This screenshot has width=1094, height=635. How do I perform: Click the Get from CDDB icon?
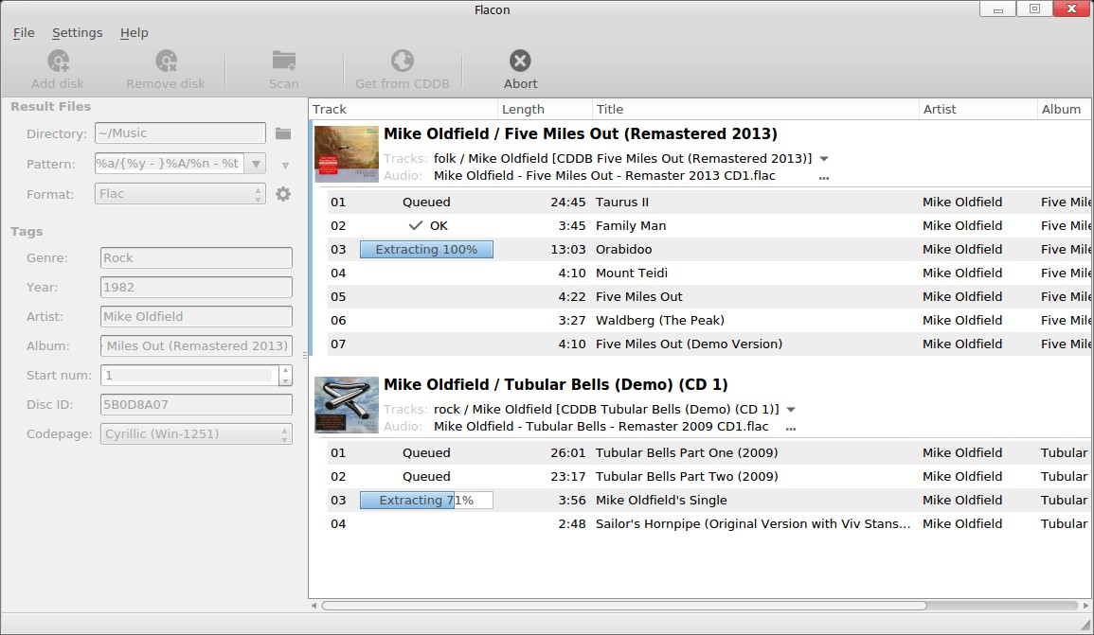pos(402,62)
